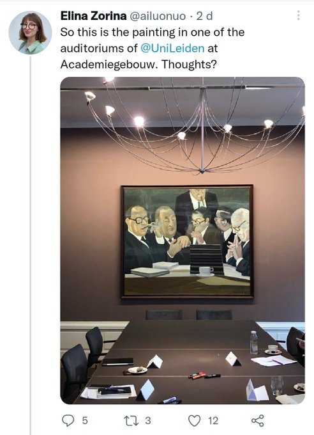Click the like count of 12

[x=213, y=420]
